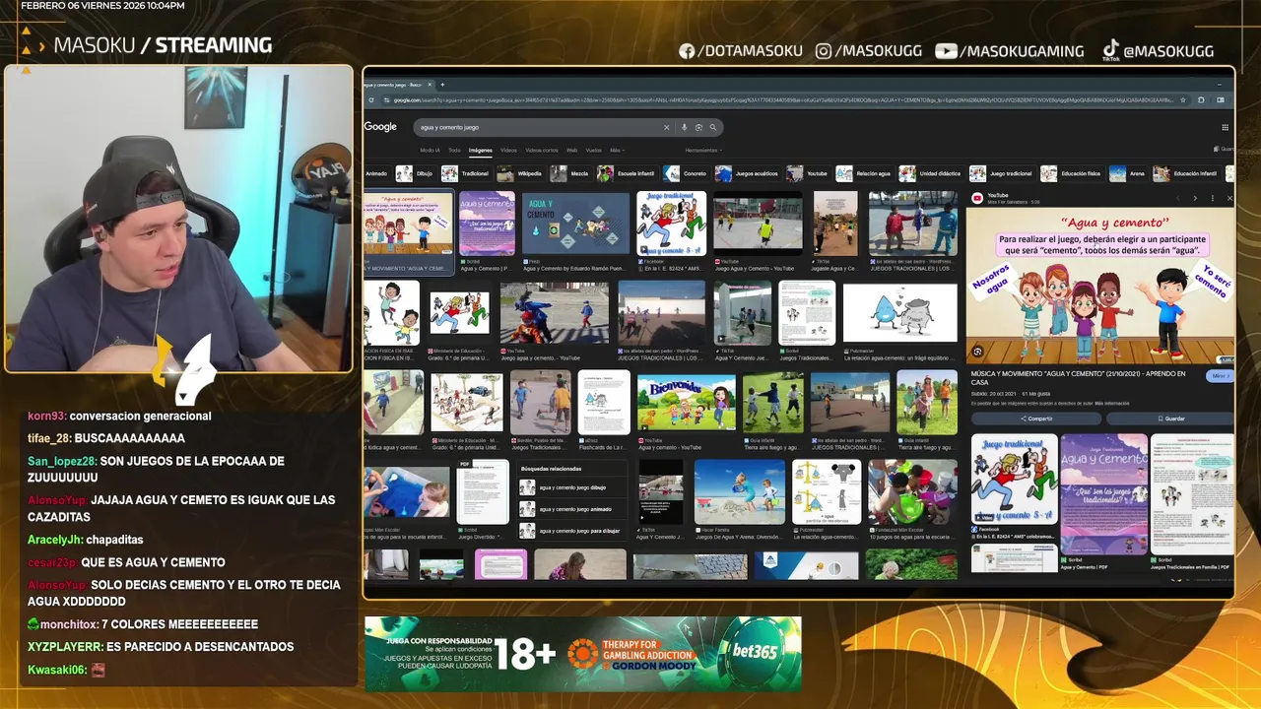This screenshot has width=1261, height=709.
Task: Click the Google search input field
Action: point(537,127)
